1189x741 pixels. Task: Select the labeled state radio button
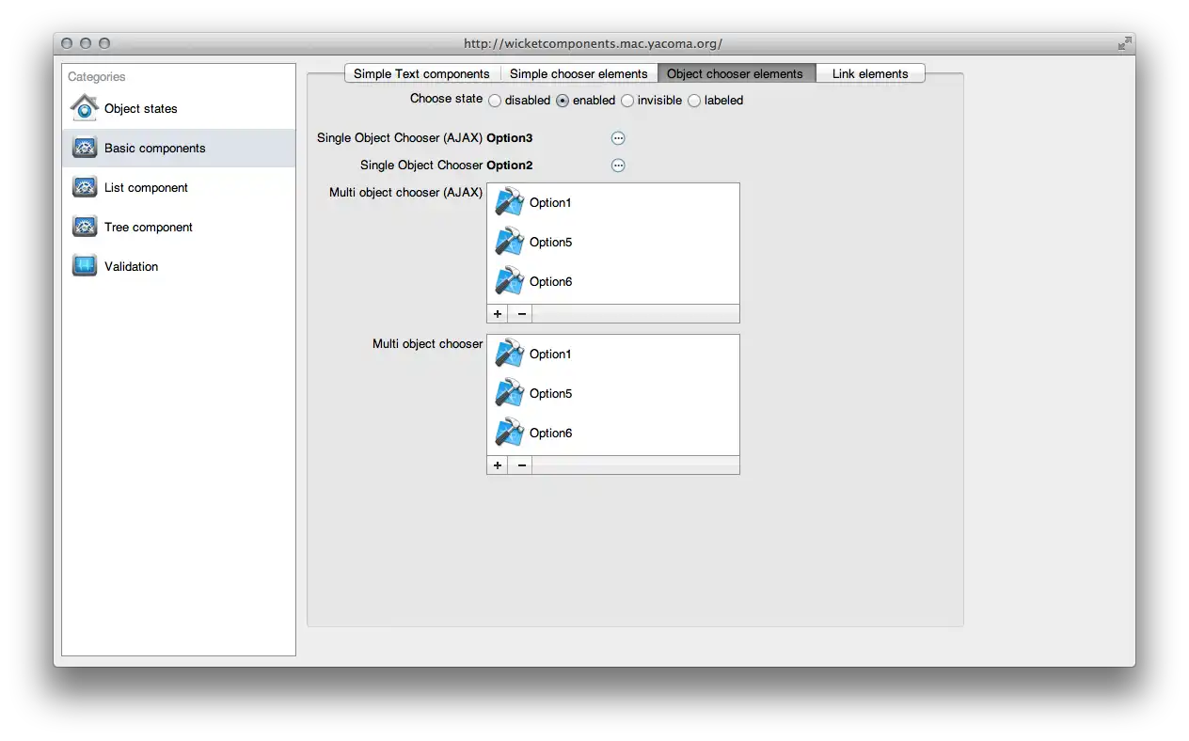click(694, 101)
